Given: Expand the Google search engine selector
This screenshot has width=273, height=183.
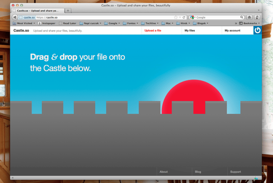Looking at the screenshot, I should tap(193, 17).
